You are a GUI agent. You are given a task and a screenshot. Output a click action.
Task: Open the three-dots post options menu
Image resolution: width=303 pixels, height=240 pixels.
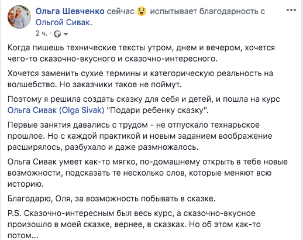291,10
